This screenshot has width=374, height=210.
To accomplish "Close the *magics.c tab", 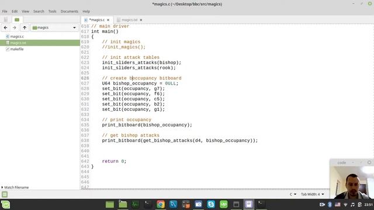I will [108, 20].
